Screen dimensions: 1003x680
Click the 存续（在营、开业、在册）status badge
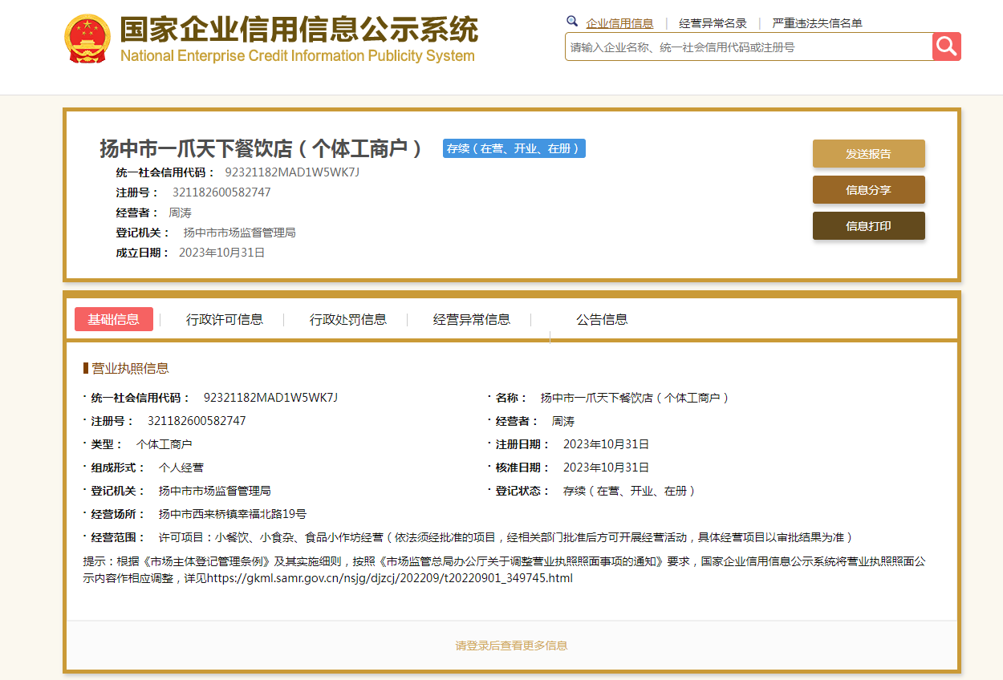point(514,148)
